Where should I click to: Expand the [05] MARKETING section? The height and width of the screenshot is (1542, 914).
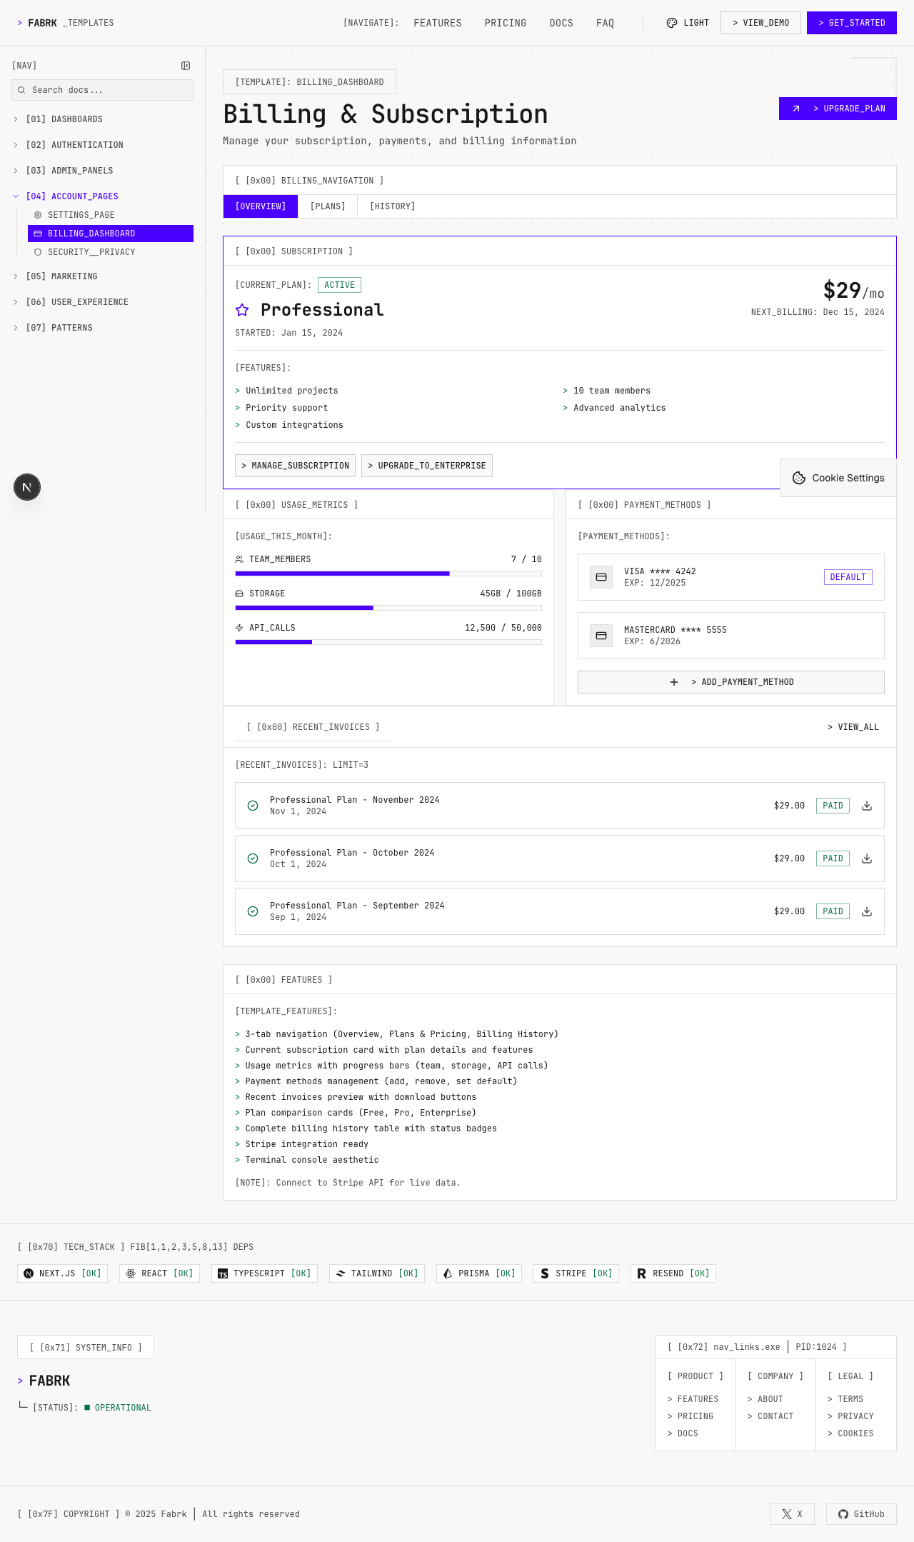click(103, 276)
